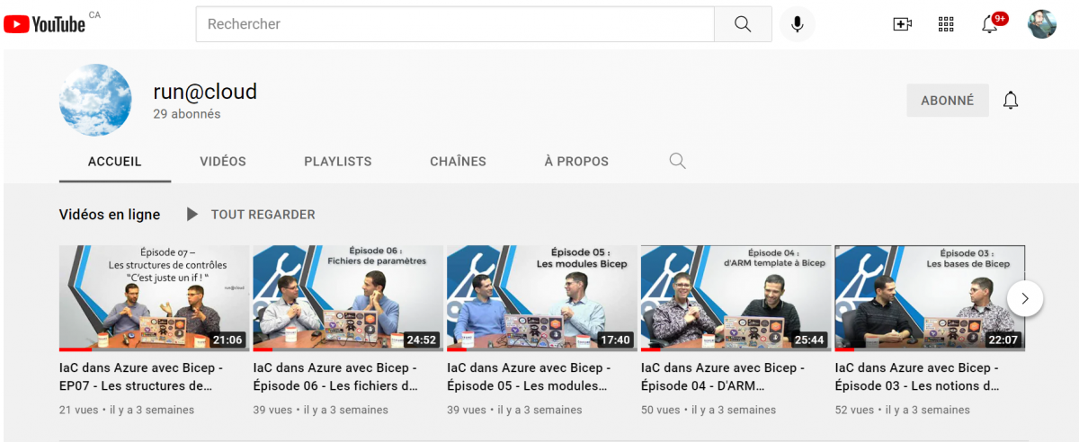Viewport: 1079px width, 442px height.
Task: Open the Vidéos en ligne section heading
Action: (x=110, y=215)
